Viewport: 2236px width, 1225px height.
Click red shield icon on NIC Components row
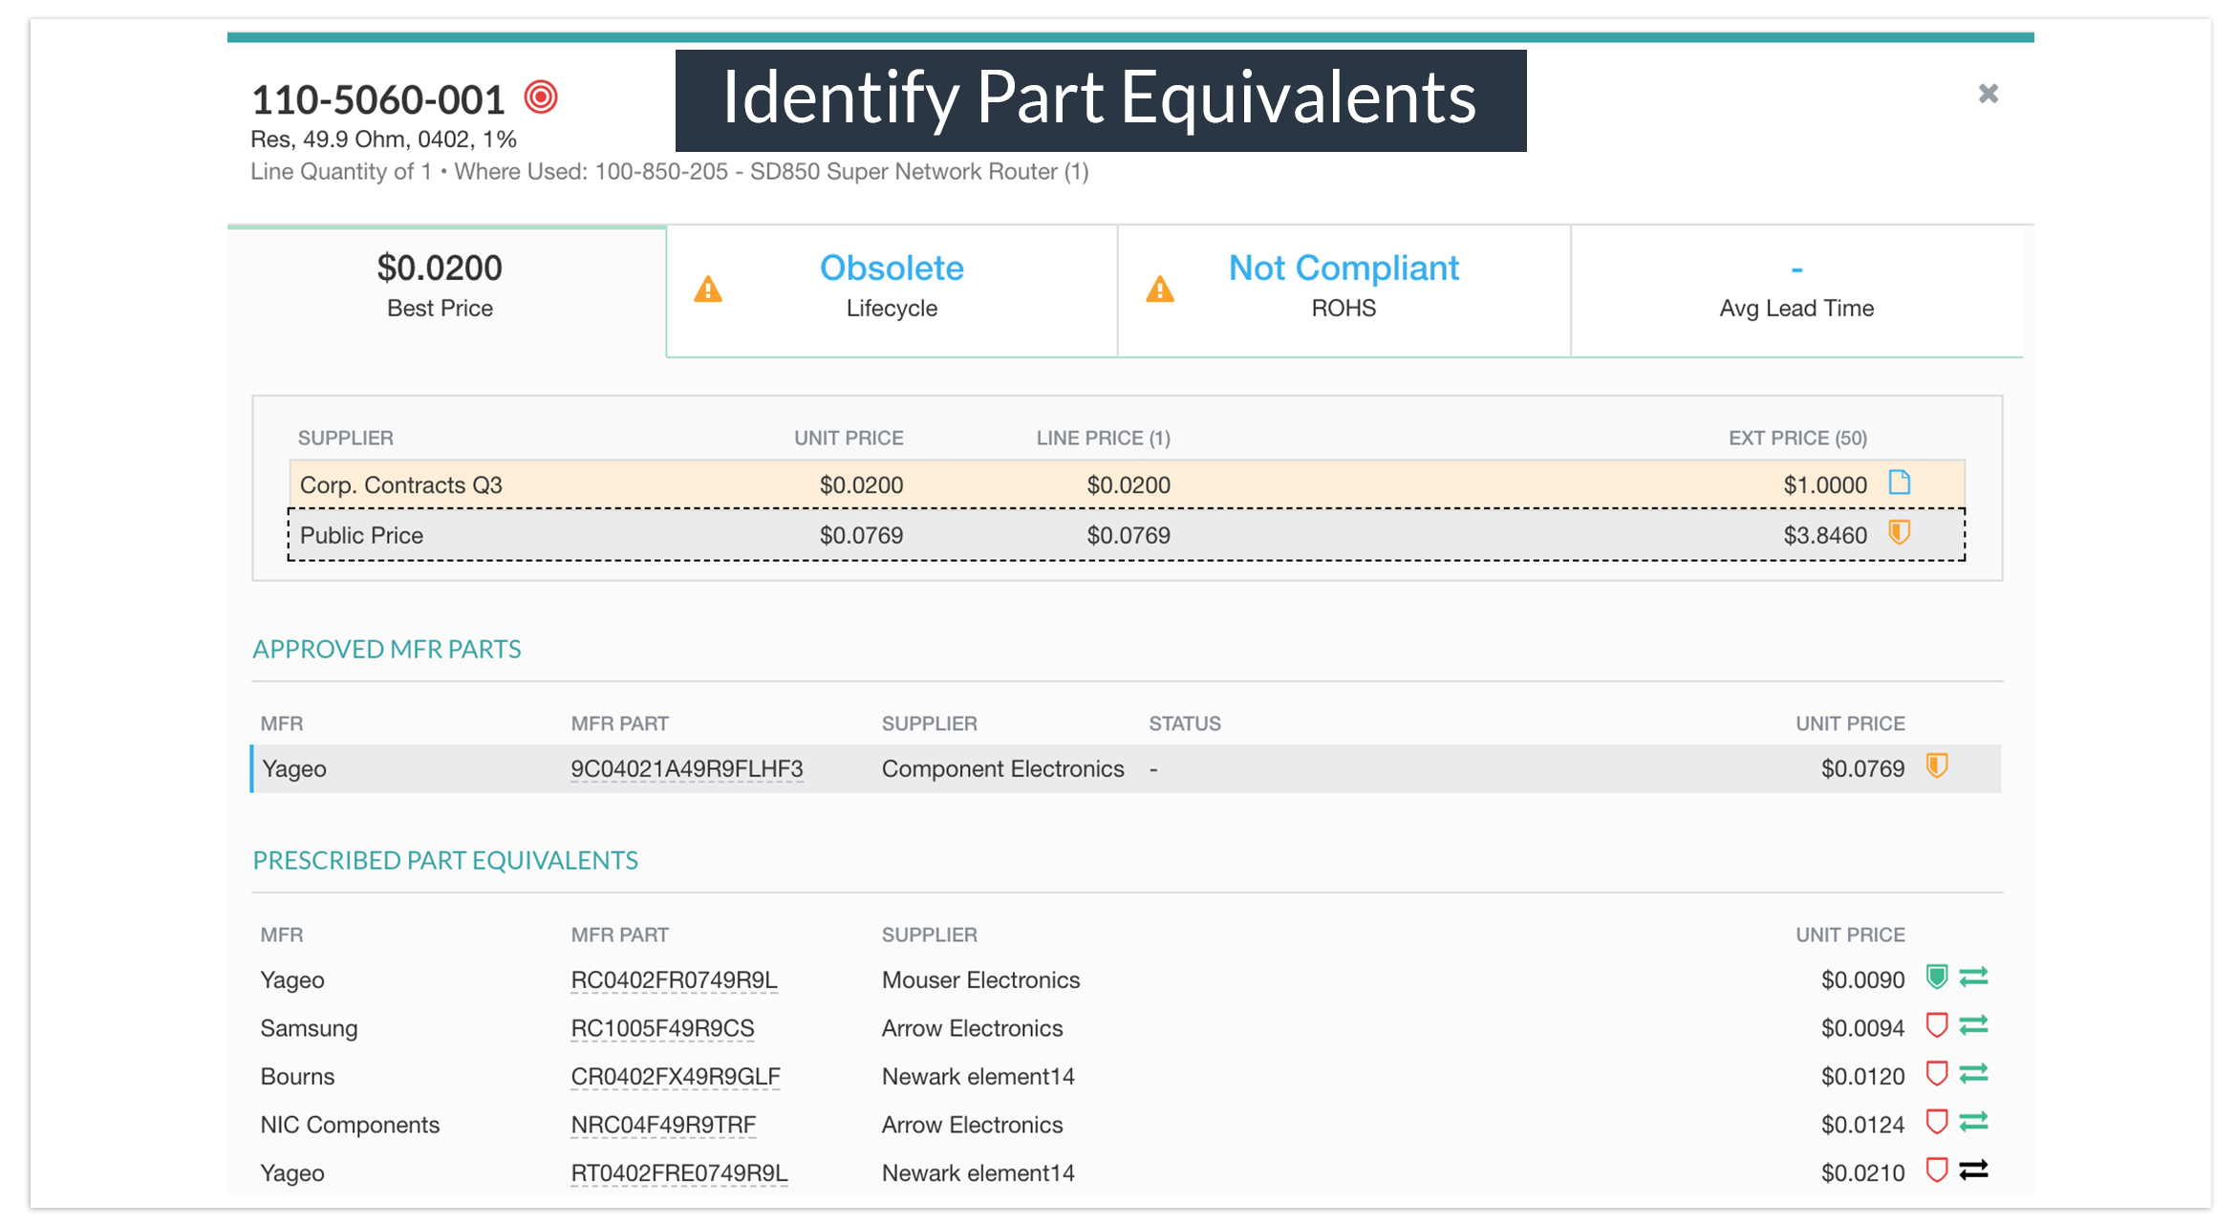[1937, 1121]
